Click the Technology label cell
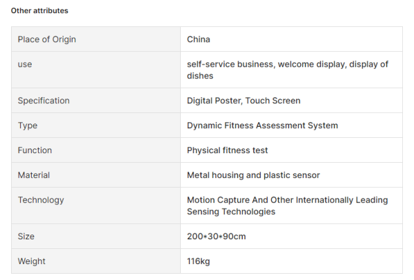Viewport: 414px width, 280px height. (41, 200)
